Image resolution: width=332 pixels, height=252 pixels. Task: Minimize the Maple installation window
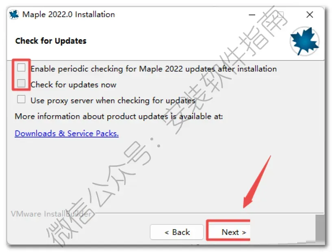point(252,15)
